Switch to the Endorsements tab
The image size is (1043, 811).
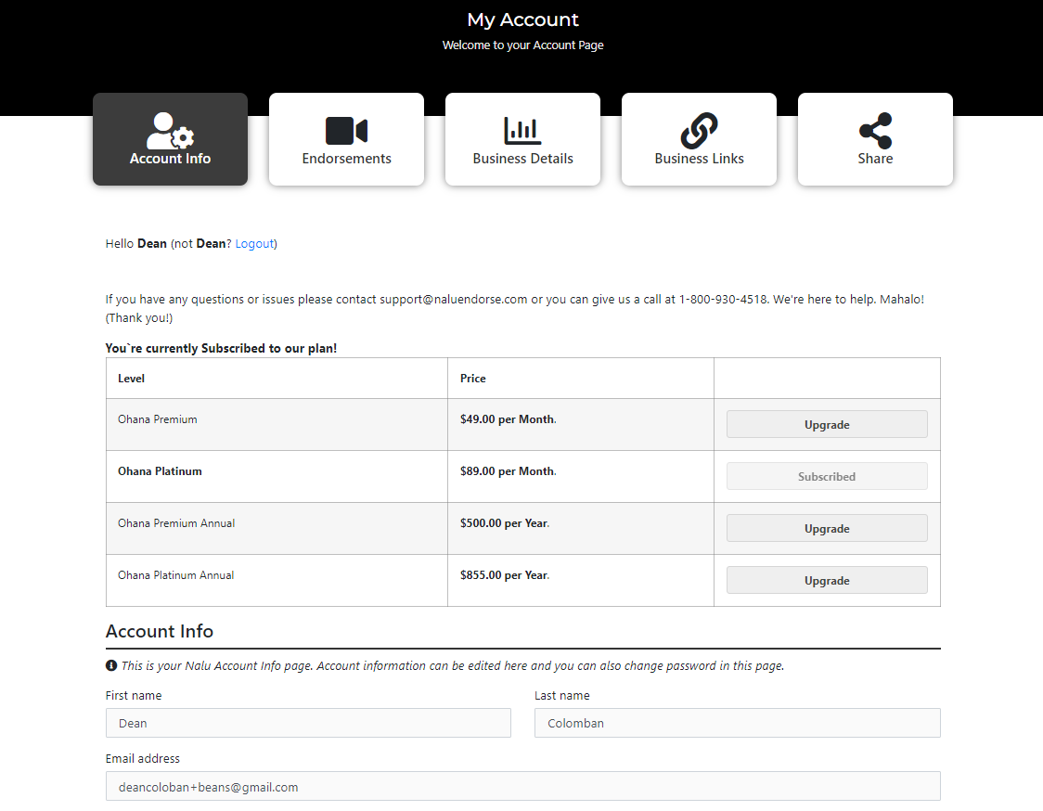click(346, 139)
